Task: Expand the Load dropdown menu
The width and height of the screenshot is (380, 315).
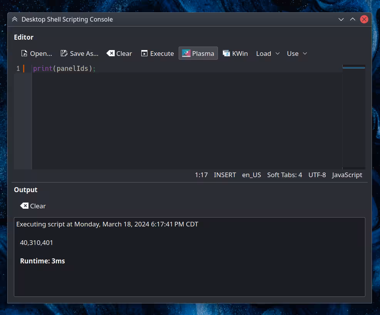Action: pos(268,54)
